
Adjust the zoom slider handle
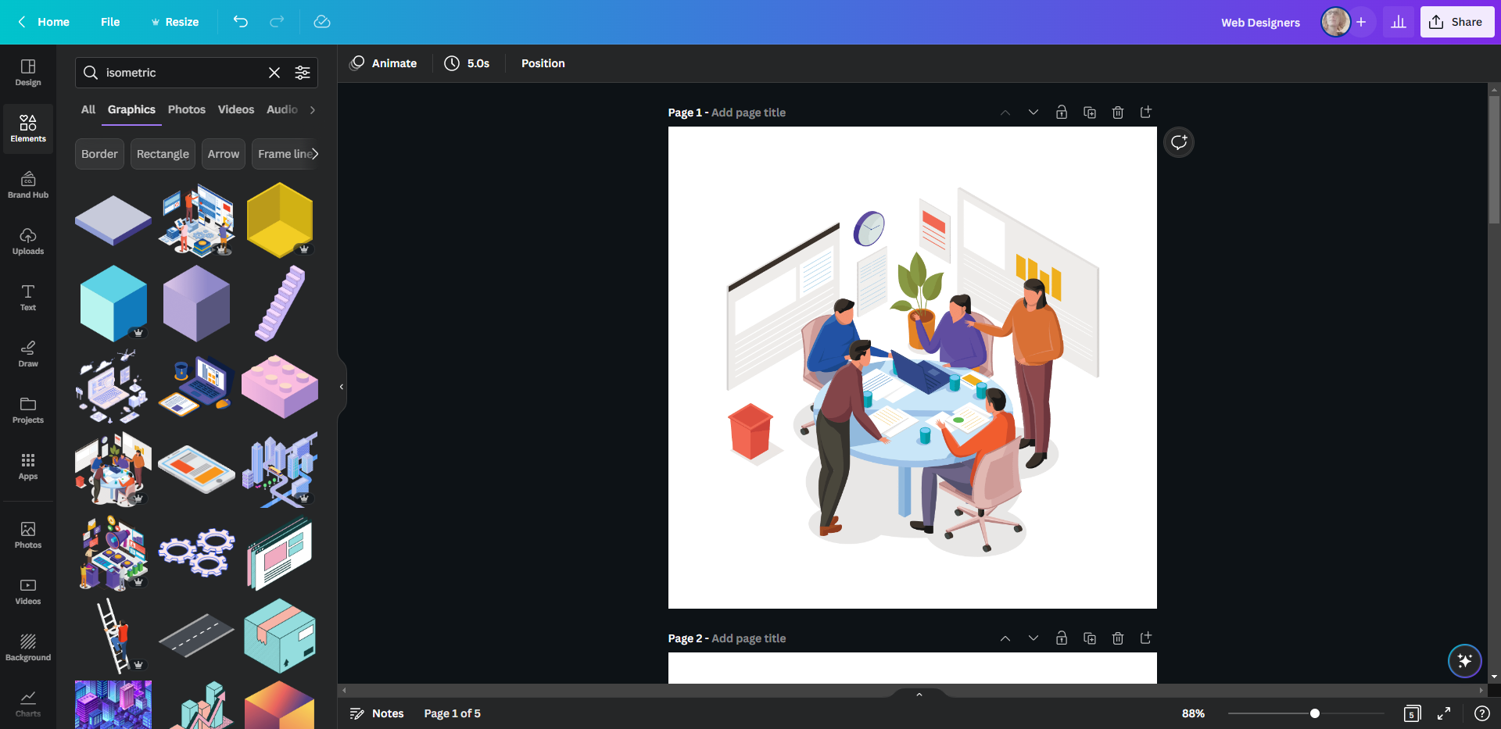(1315, 713)
